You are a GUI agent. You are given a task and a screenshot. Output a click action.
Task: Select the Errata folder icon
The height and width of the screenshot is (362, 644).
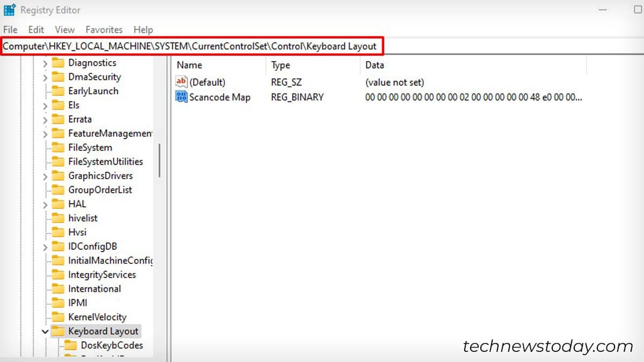pos(58,119)
